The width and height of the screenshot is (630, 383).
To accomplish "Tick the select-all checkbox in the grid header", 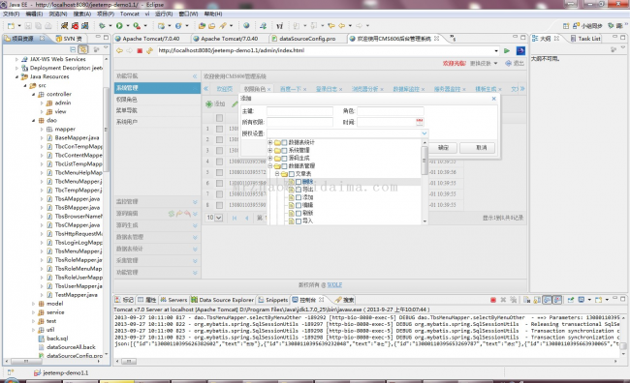I will (219, 118).
